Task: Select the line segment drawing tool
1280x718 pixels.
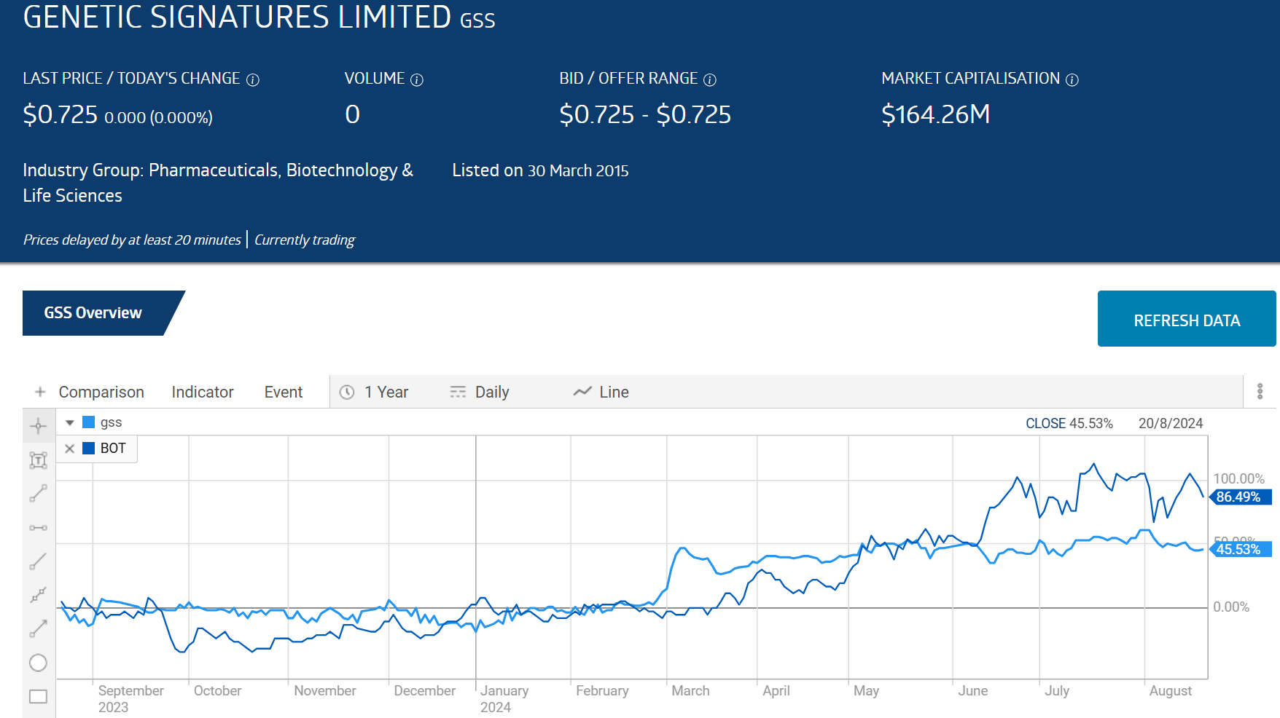Action: click(x=39, y=494)
